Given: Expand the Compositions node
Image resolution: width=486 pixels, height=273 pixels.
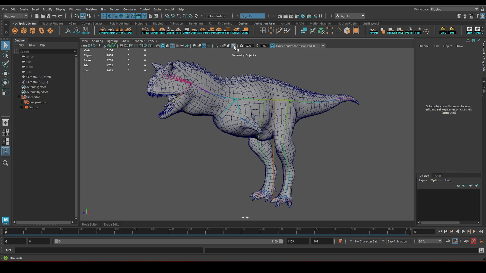Looking at the screenshot, I should click(x=22, y=102).
